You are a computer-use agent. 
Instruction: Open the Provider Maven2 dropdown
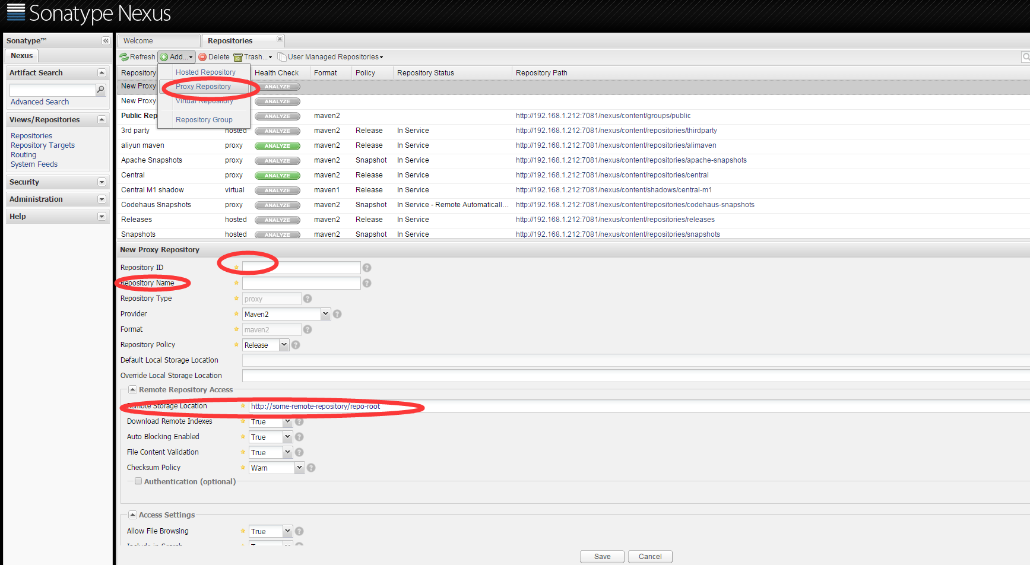pyautogui.click(x=325, y=314)
